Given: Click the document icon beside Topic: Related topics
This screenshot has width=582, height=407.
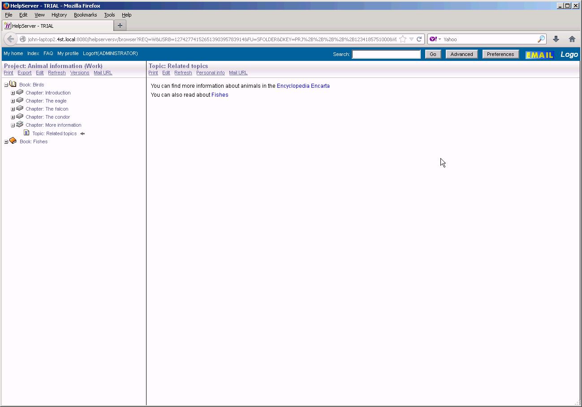Looking at the screenshot, I should click(x=27, y=133).
